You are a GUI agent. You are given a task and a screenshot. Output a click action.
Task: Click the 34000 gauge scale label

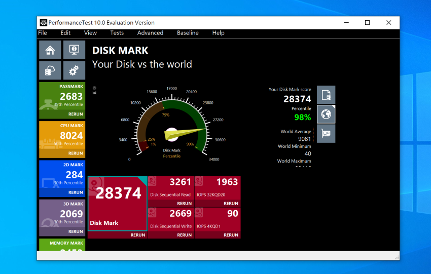click(x=214, y=160)
